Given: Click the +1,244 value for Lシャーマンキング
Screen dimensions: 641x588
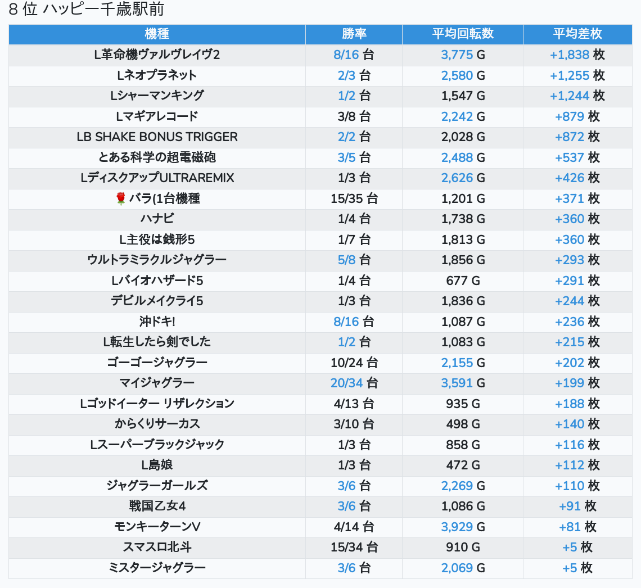Looking at the screenshot, I should [569, 96].
